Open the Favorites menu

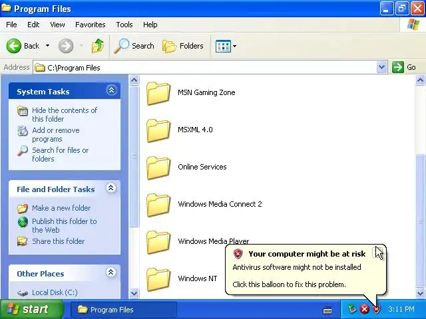tap(91, 25)
